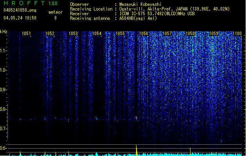Click the 1100 time marker
The width and height of the screenshot is (246, 156).
(x=237, y=33)
